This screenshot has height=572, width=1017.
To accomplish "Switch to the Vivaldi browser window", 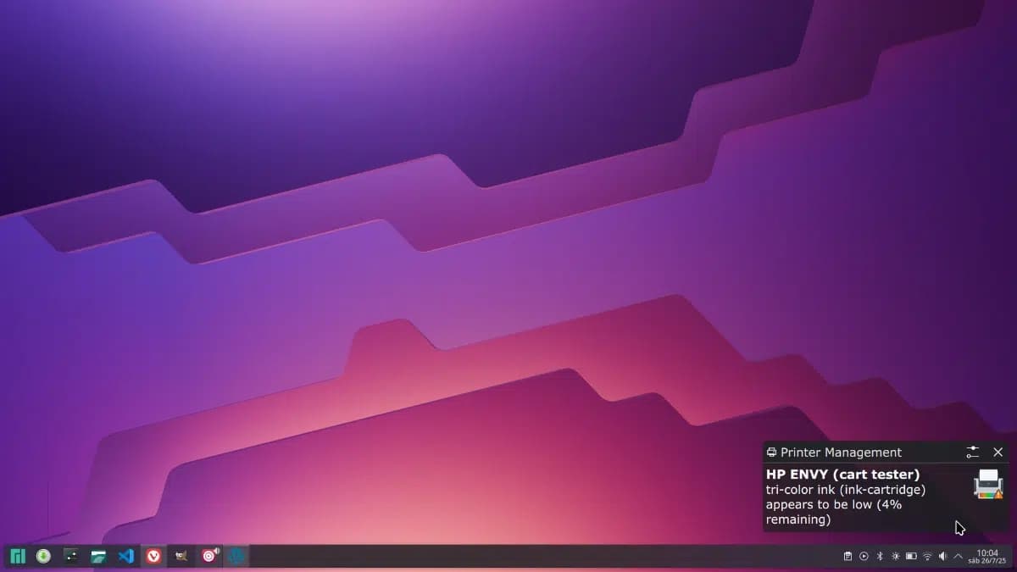I will [153, 557].
